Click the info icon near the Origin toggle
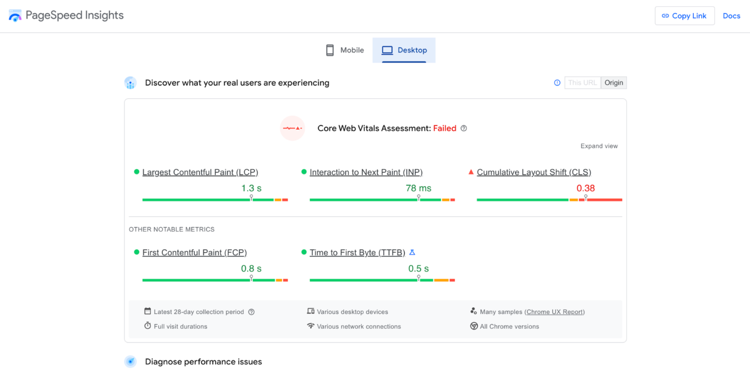Viewport: 750px width, 374px height. [557, 82]
